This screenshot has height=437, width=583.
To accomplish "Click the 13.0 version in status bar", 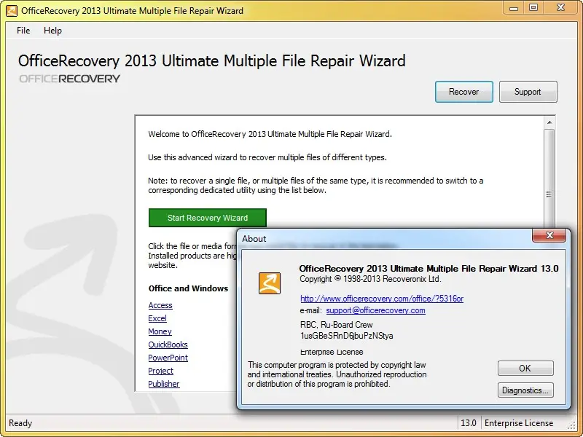I will [469, 423].
